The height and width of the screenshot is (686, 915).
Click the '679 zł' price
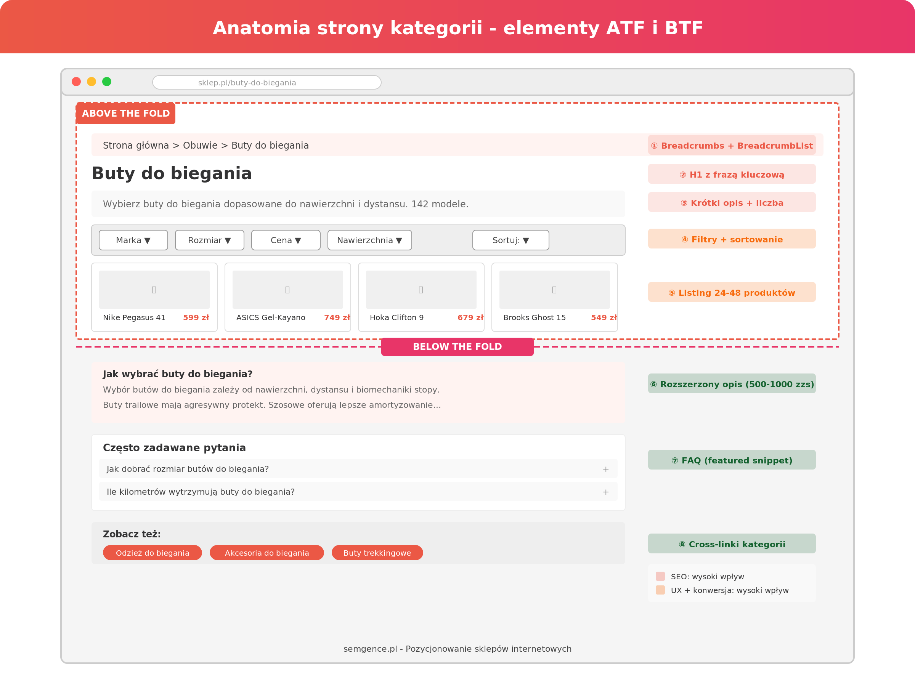[470, 317]
